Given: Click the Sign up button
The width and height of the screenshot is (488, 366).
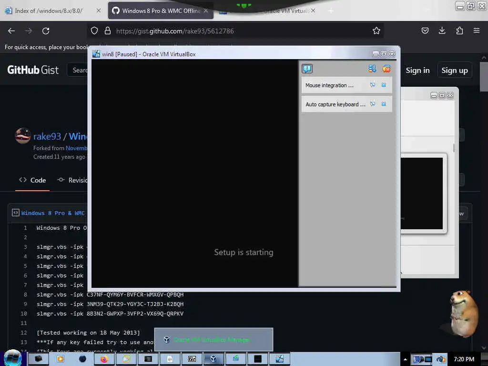Looking at the screenshot, I should 454,71.
